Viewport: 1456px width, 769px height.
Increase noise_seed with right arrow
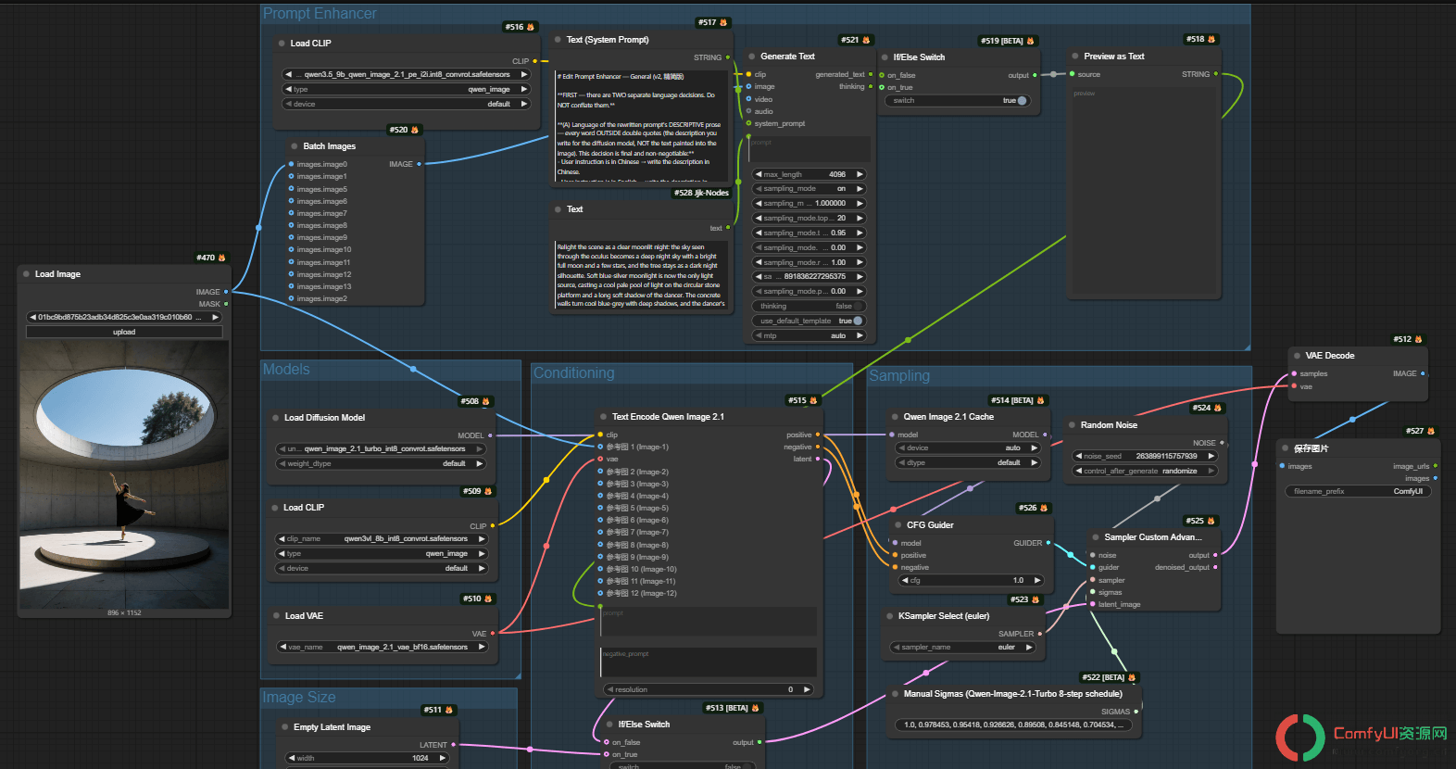pyautogui.click(x=1211, y=456)
